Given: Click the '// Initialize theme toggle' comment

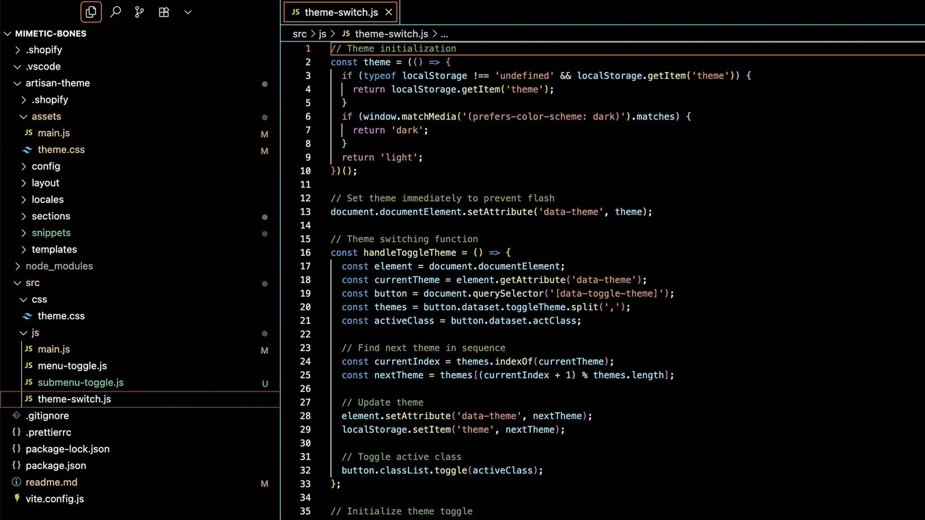Looking at the screenshot, I should pos(402,511).
